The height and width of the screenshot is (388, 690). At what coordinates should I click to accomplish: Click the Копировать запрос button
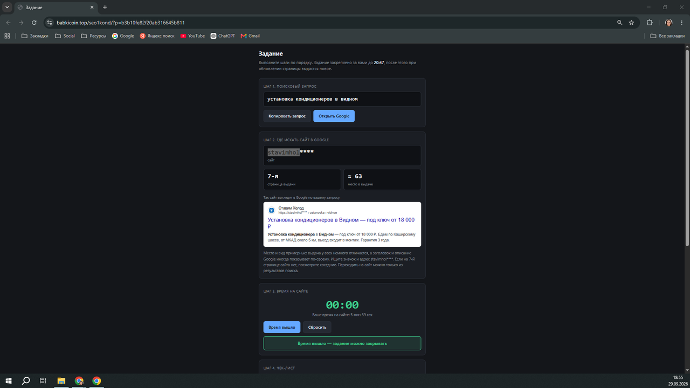click(287, 116)
